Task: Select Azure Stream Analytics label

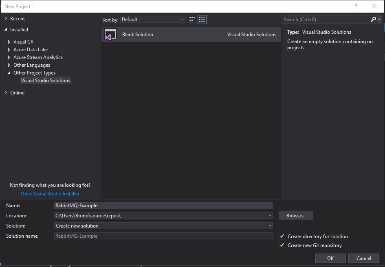Action: pos(38,57)
